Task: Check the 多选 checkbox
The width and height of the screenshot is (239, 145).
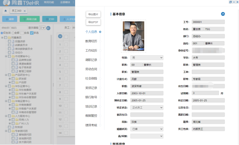Action: point(32,33)
